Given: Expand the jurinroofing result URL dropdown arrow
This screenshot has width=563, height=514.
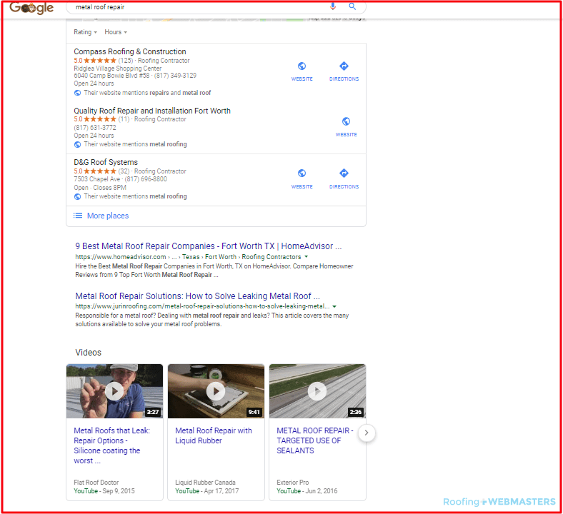Looking at the screenshot, I should point(334,306).
